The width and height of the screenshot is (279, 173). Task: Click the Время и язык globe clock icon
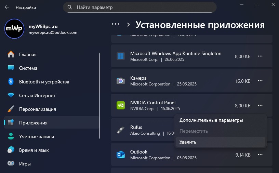pyautogui.click(x=11, y=150)
